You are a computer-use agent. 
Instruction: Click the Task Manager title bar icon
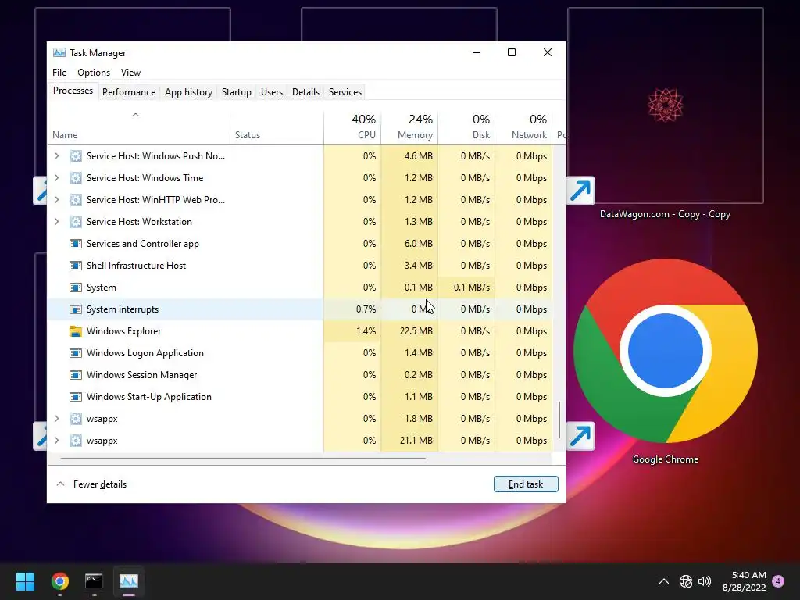pyautogui.click(x=59, y=53)
